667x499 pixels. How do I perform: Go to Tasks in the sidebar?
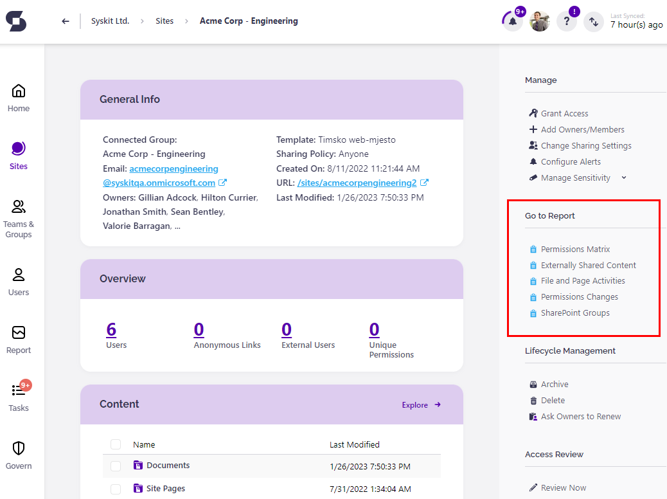click(19, 396)
